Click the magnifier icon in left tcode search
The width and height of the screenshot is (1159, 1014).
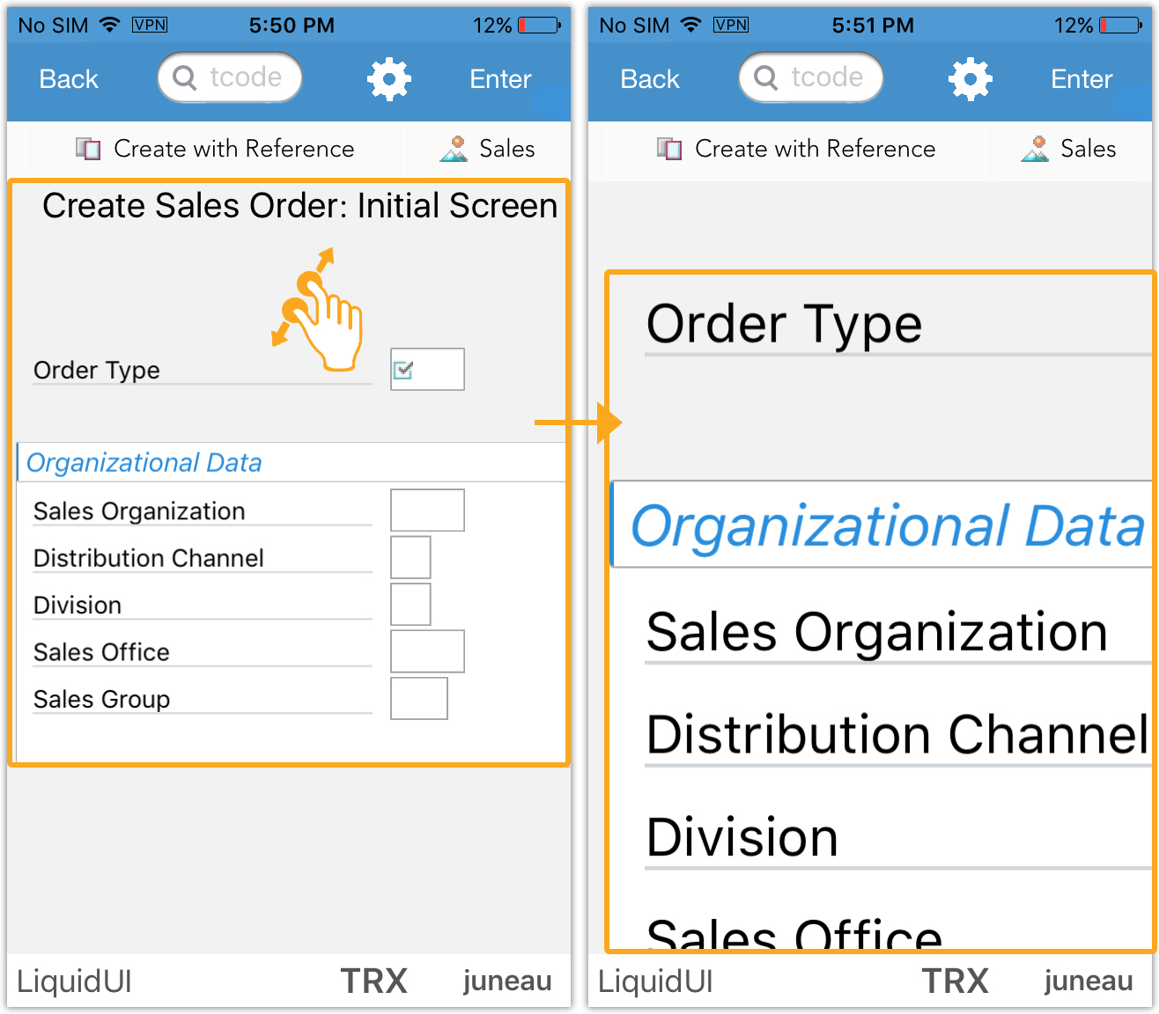point(185,78)
